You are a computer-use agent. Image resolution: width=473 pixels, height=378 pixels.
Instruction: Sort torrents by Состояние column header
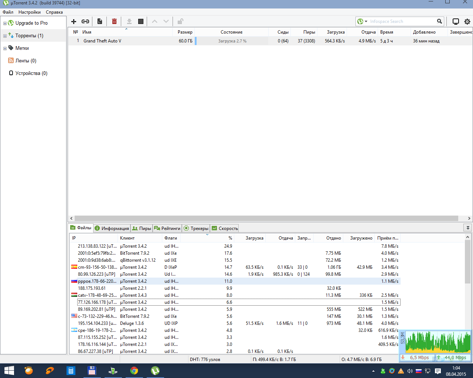coord(232,32)
